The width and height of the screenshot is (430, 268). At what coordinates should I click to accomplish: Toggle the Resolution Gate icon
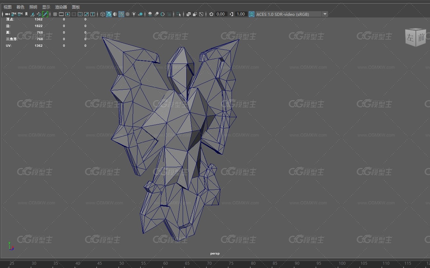[x=68, y=14]
